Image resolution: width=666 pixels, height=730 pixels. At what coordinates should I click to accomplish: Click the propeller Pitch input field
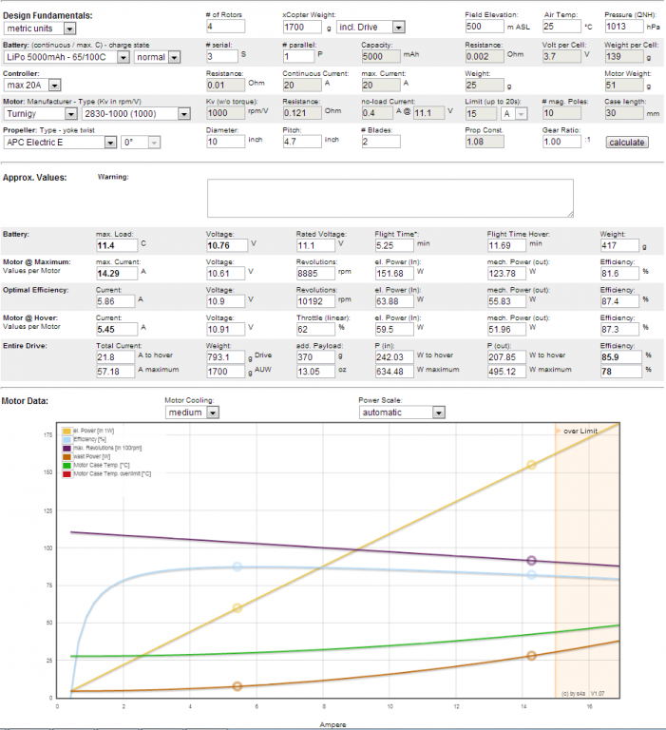[x=302, y=142]
